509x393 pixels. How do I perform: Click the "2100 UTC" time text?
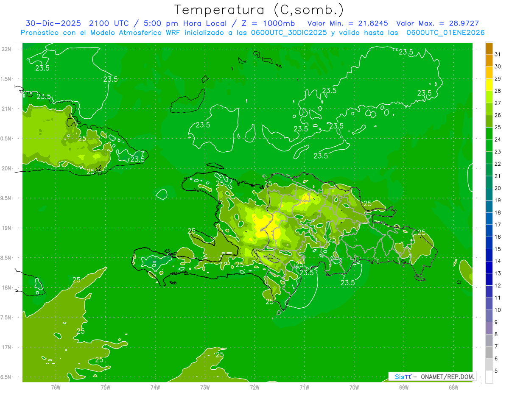click(x=109, y=23)
